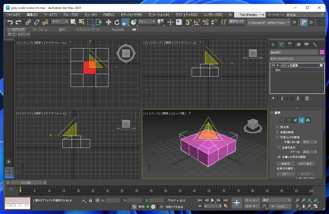The image size is (329, 214).
Task: Toggle the オートキー auto key button
Action: (252, 200)
